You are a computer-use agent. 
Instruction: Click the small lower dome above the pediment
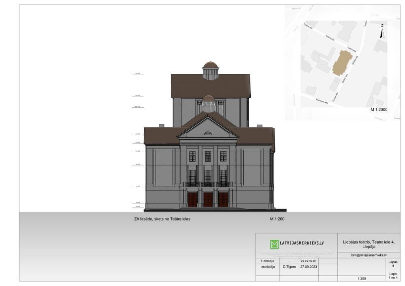coord(209,100)
